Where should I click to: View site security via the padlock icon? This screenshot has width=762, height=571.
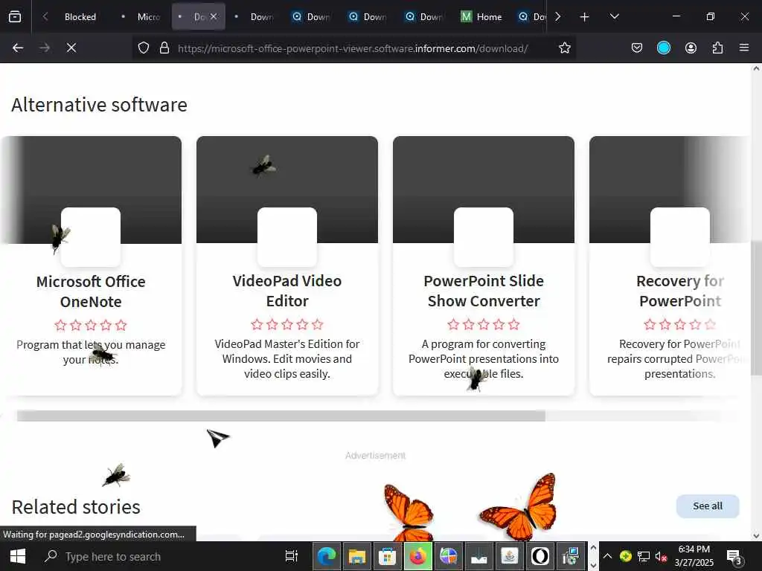point(164,48)
